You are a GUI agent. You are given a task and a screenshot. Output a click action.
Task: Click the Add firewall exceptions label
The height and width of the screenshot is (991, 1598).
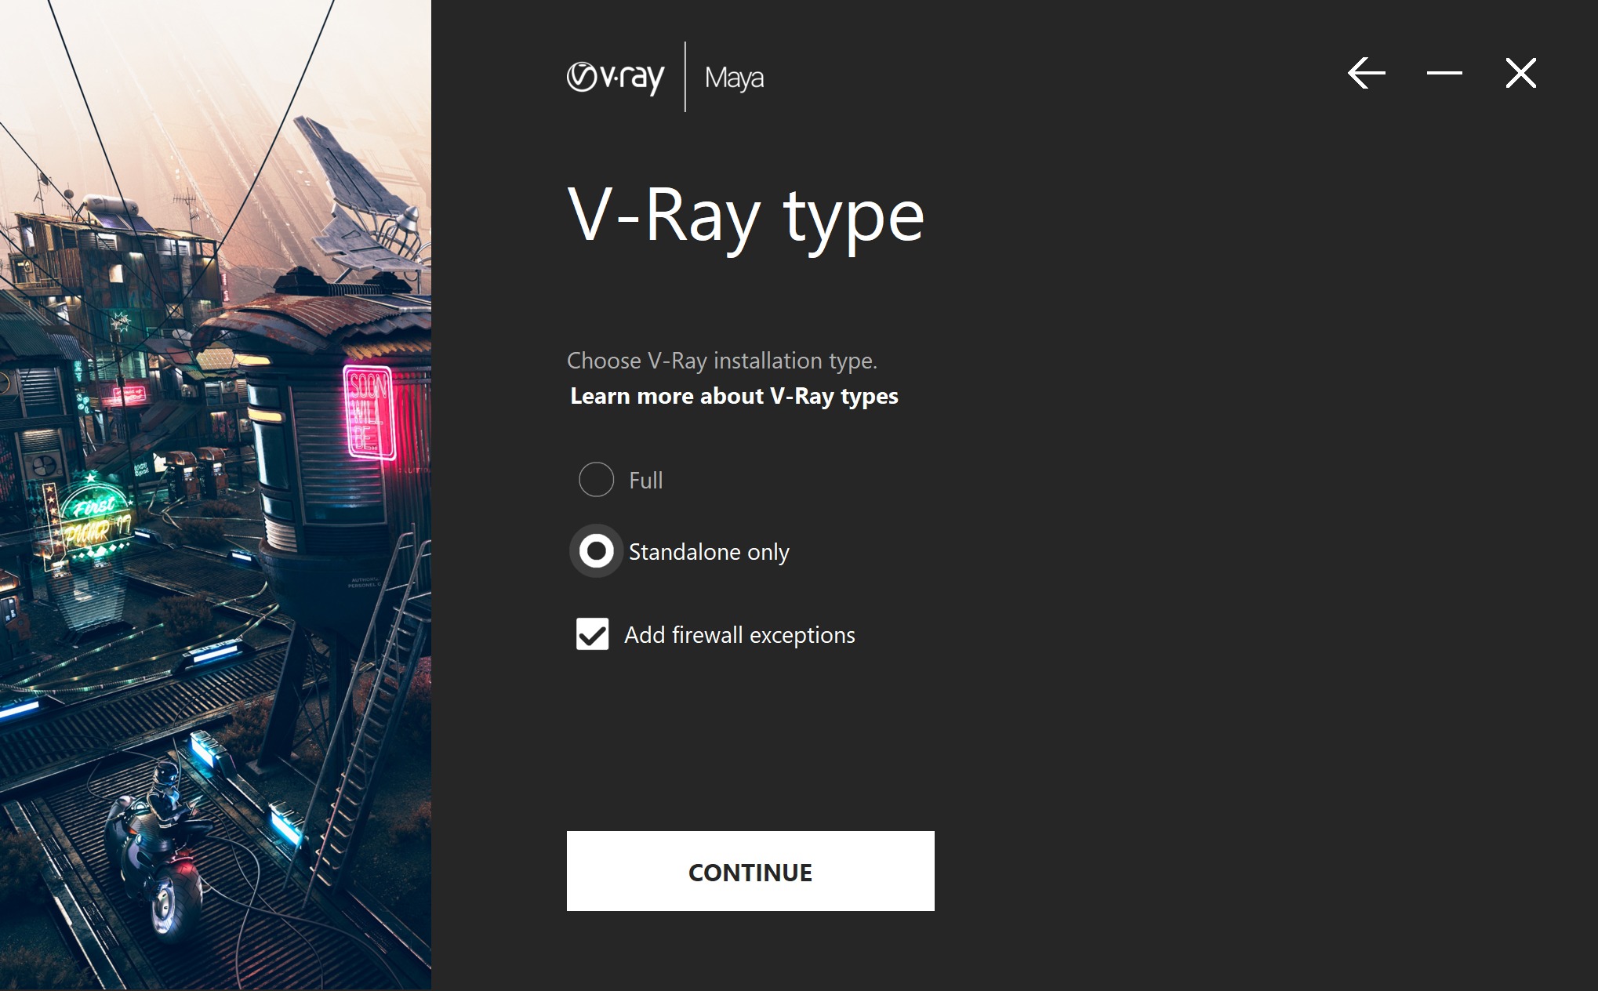(739, 635)
